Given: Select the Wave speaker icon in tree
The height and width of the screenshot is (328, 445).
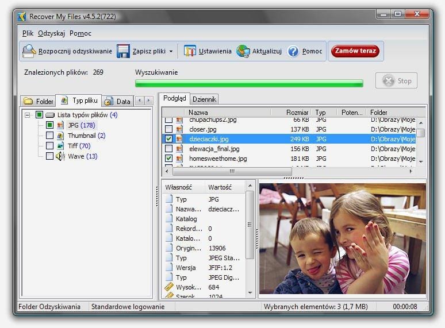Looking at the screenshot, I should (60, 156).
